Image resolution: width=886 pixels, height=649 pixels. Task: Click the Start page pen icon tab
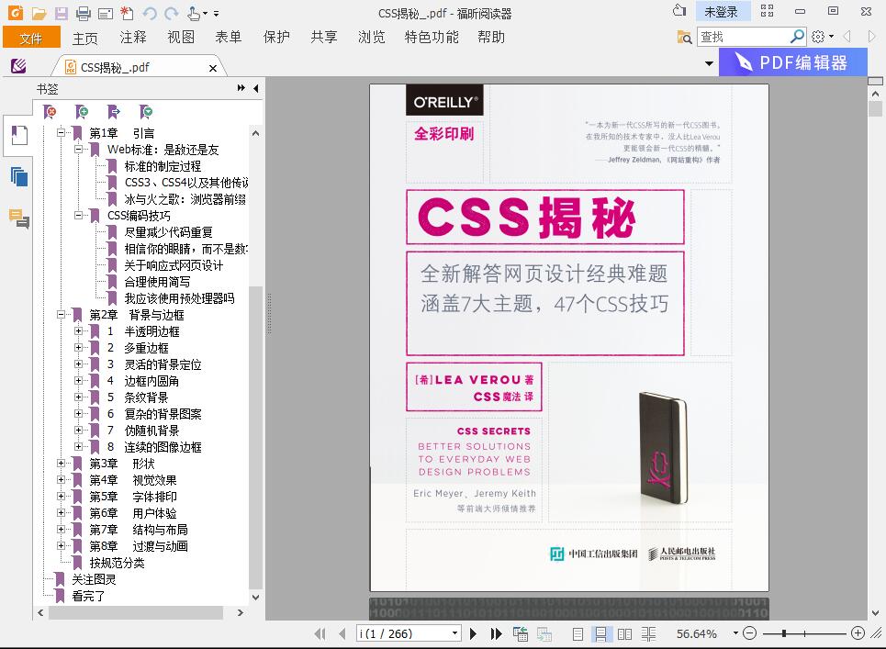click(18, 67)
